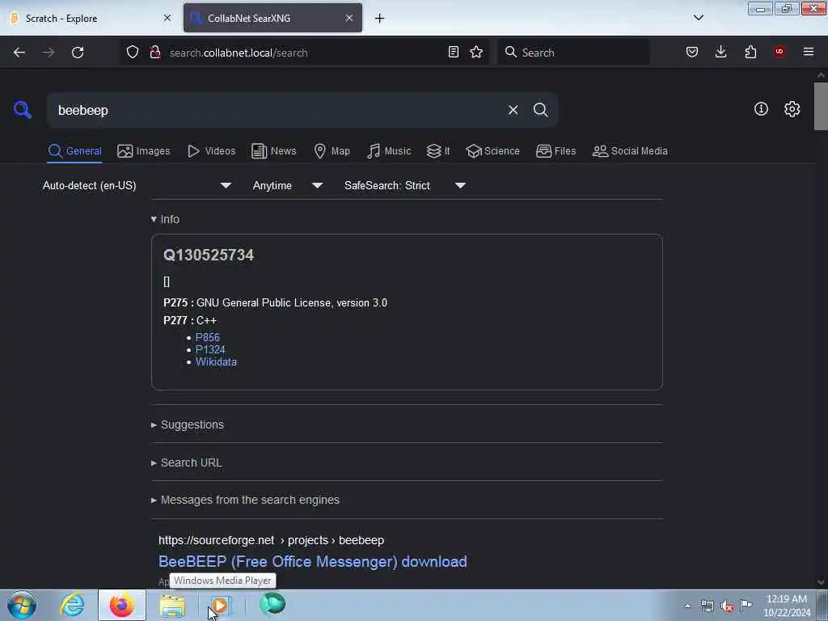Bookmark this page with star icon
828x621 pixels.
(x=476, y=52)
